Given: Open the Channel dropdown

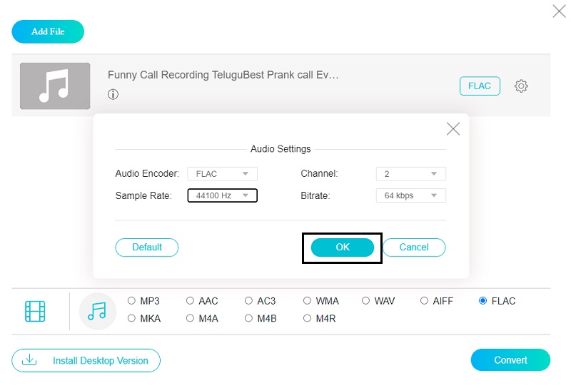Looking at the screenshot, I should [x=410, y=174].
